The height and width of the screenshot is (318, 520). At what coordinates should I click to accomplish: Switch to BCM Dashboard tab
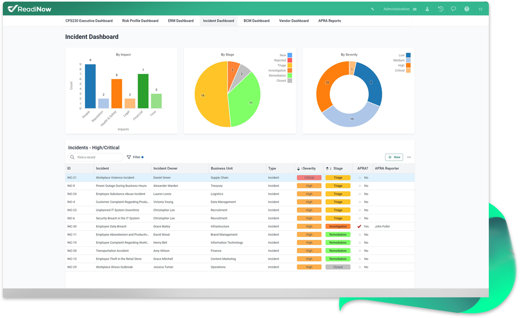256,21
